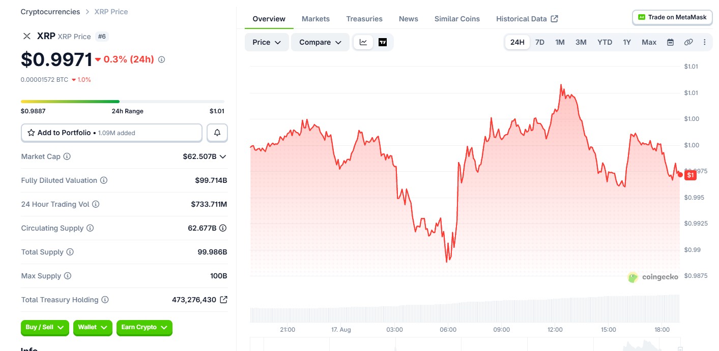
Task: Click the 99.986B total supply value
Action: pyautogui.click(x=212, y=252)
